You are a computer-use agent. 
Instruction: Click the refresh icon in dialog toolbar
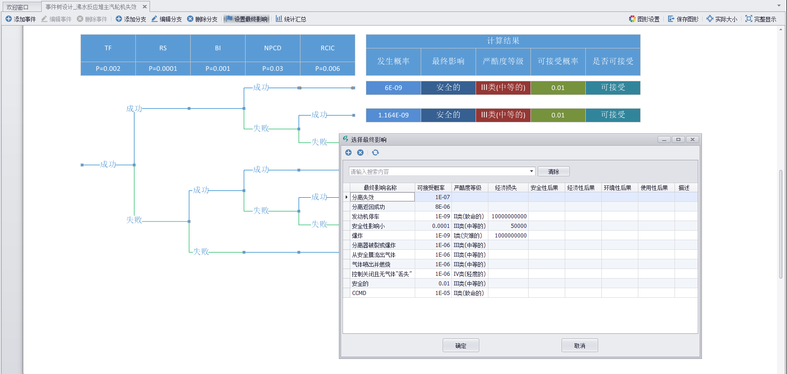pyautogui.click(x=375, y=153)
